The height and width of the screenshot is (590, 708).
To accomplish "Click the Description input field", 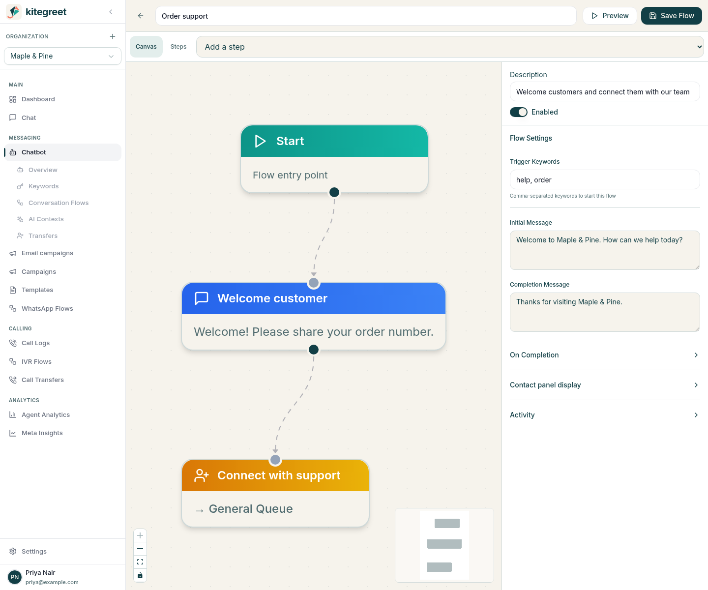I will click(x=605, y=91).
